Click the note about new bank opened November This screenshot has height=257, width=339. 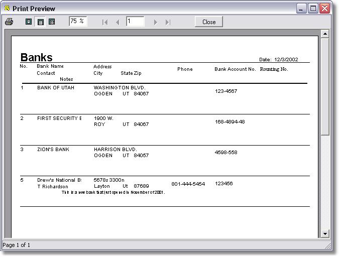114,192
